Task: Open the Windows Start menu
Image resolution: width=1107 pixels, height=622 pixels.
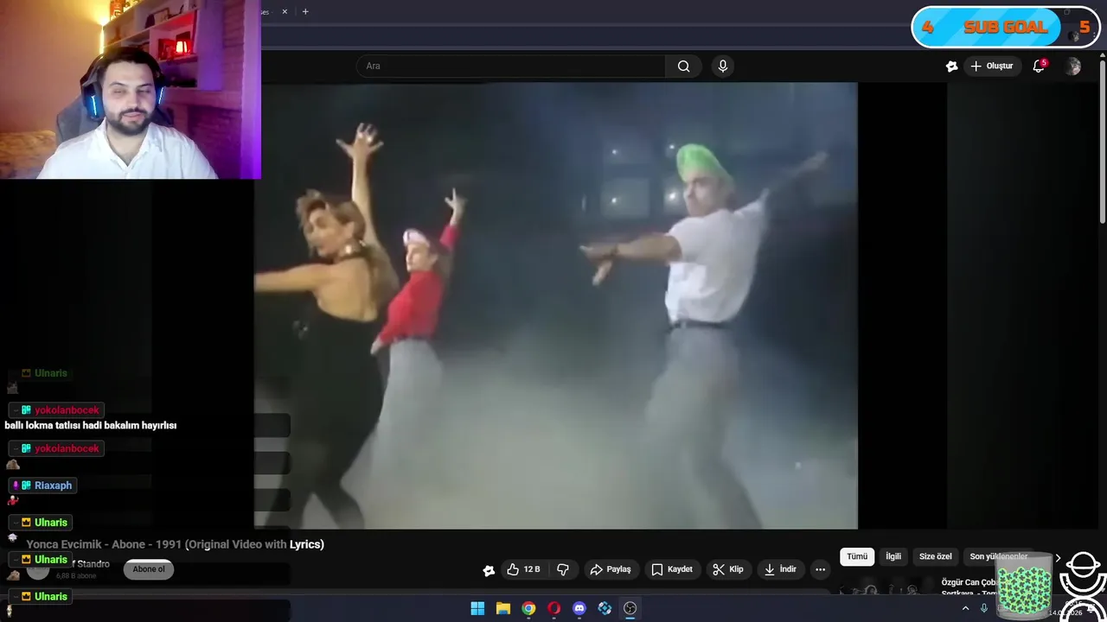Action: coord(477,608)
